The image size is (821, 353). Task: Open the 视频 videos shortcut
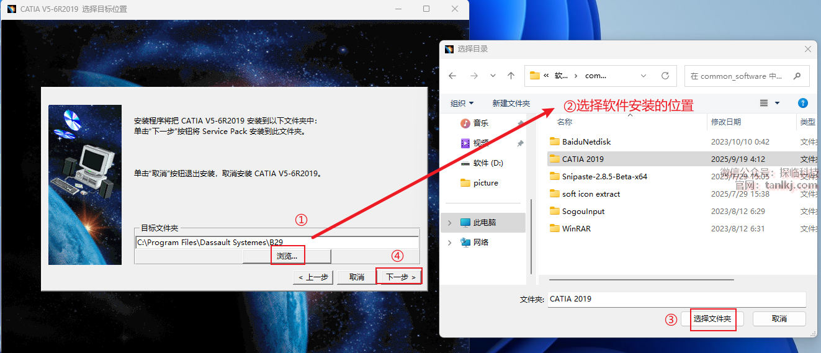(x=480, y=143)
